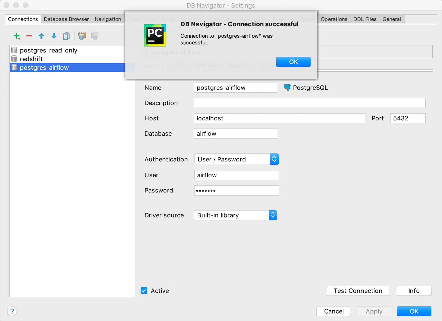The image size is (442, 321).
Task: Click the PostgreSQL elephant icon
Action: [x=287, y=87]
